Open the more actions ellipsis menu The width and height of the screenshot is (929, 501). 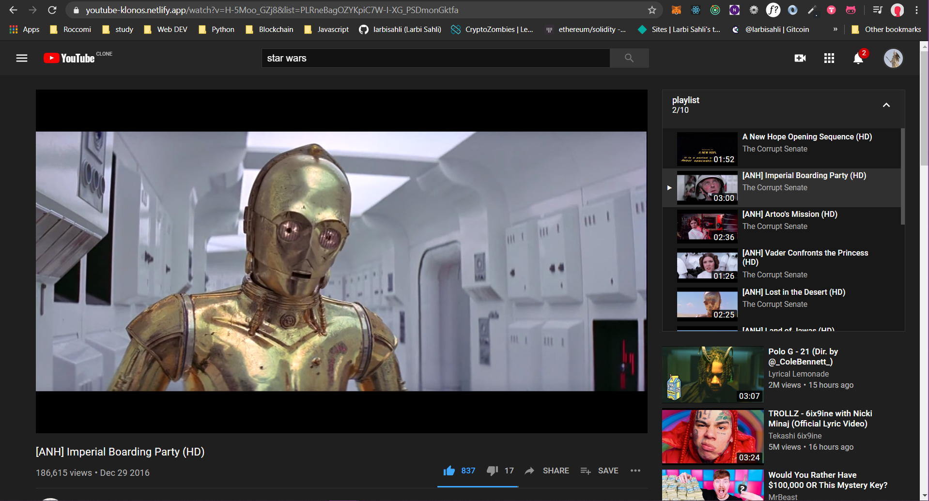point(635,471)
